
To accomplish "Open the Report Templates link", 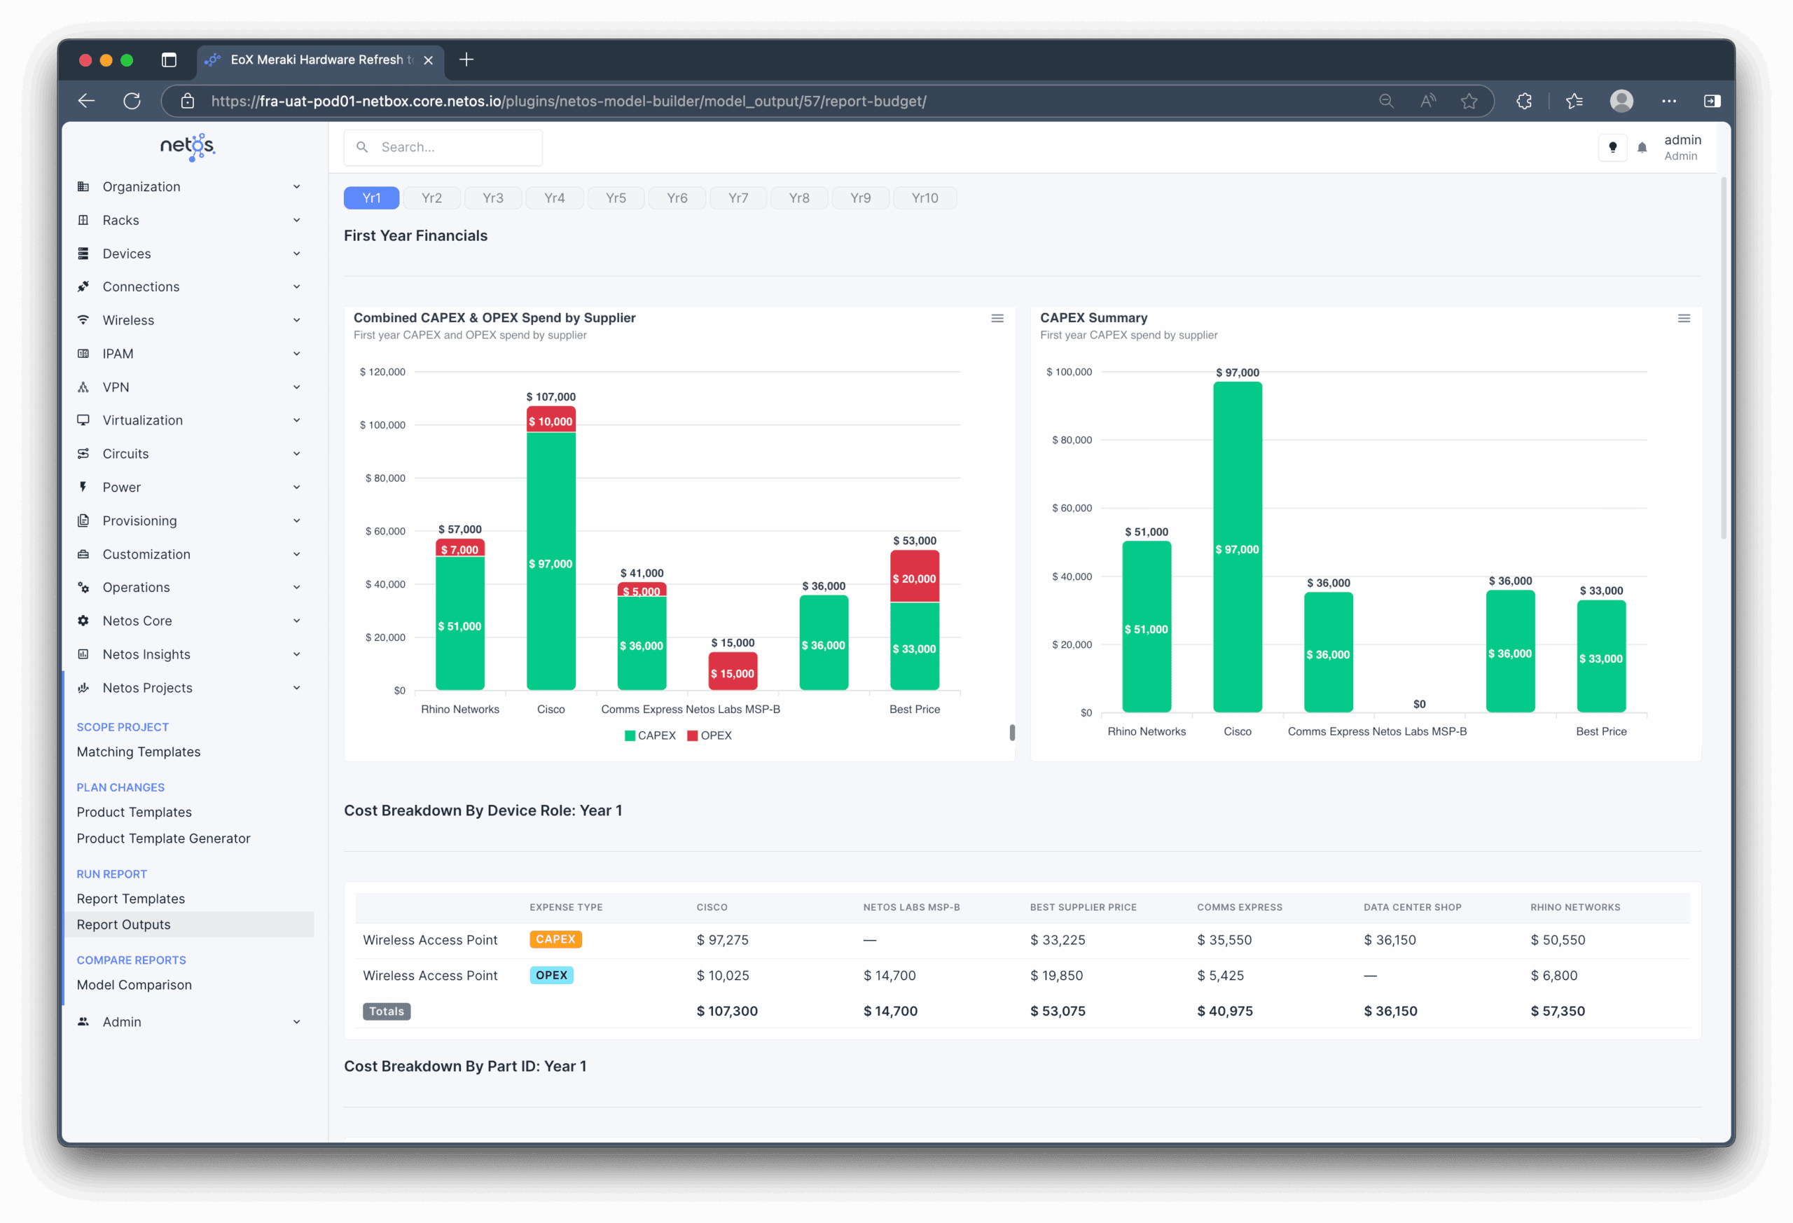I will (130, 899).
